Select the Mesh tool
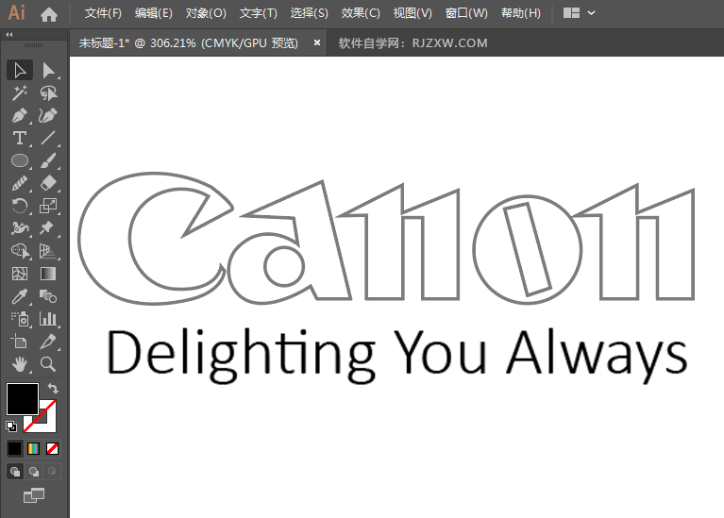The height and width of the screenshot is (518, 724). click(20, 274)
